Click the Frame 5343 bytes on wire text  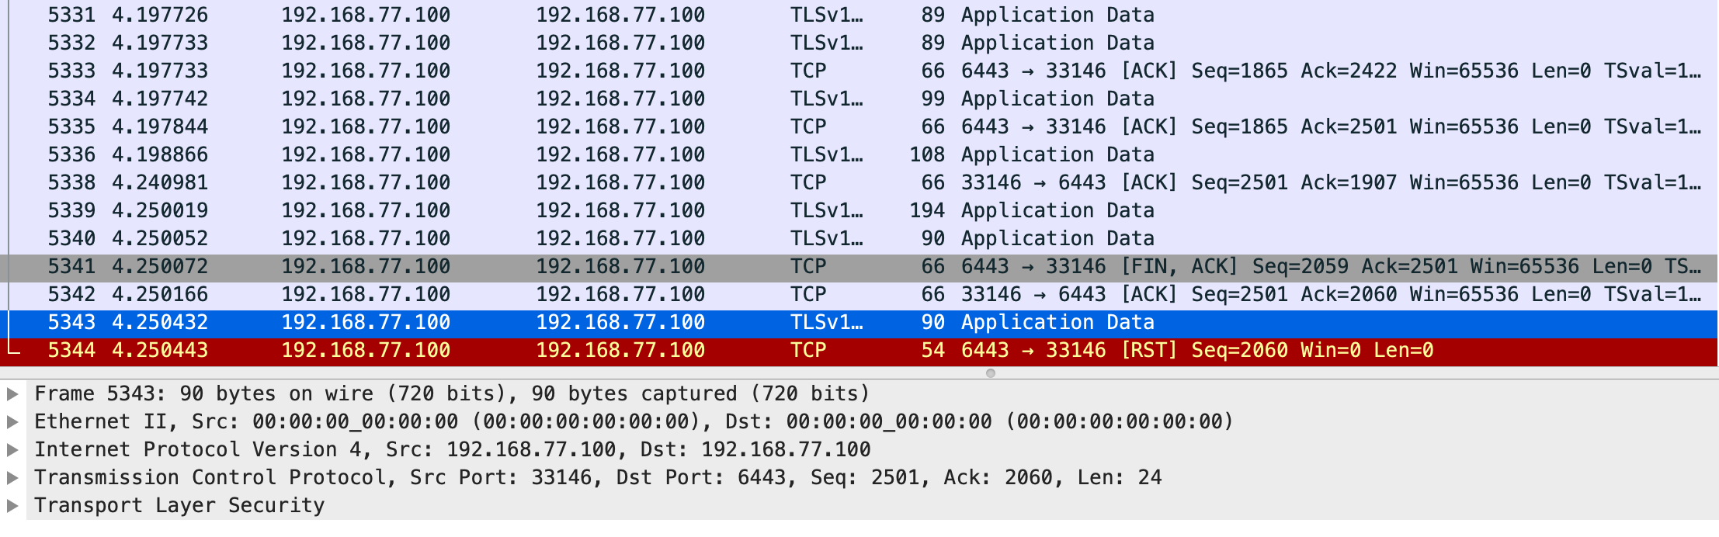click(x=452, y=393)
